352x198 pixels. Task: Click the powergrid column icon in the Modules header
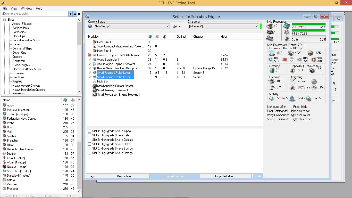coord(150,37)
